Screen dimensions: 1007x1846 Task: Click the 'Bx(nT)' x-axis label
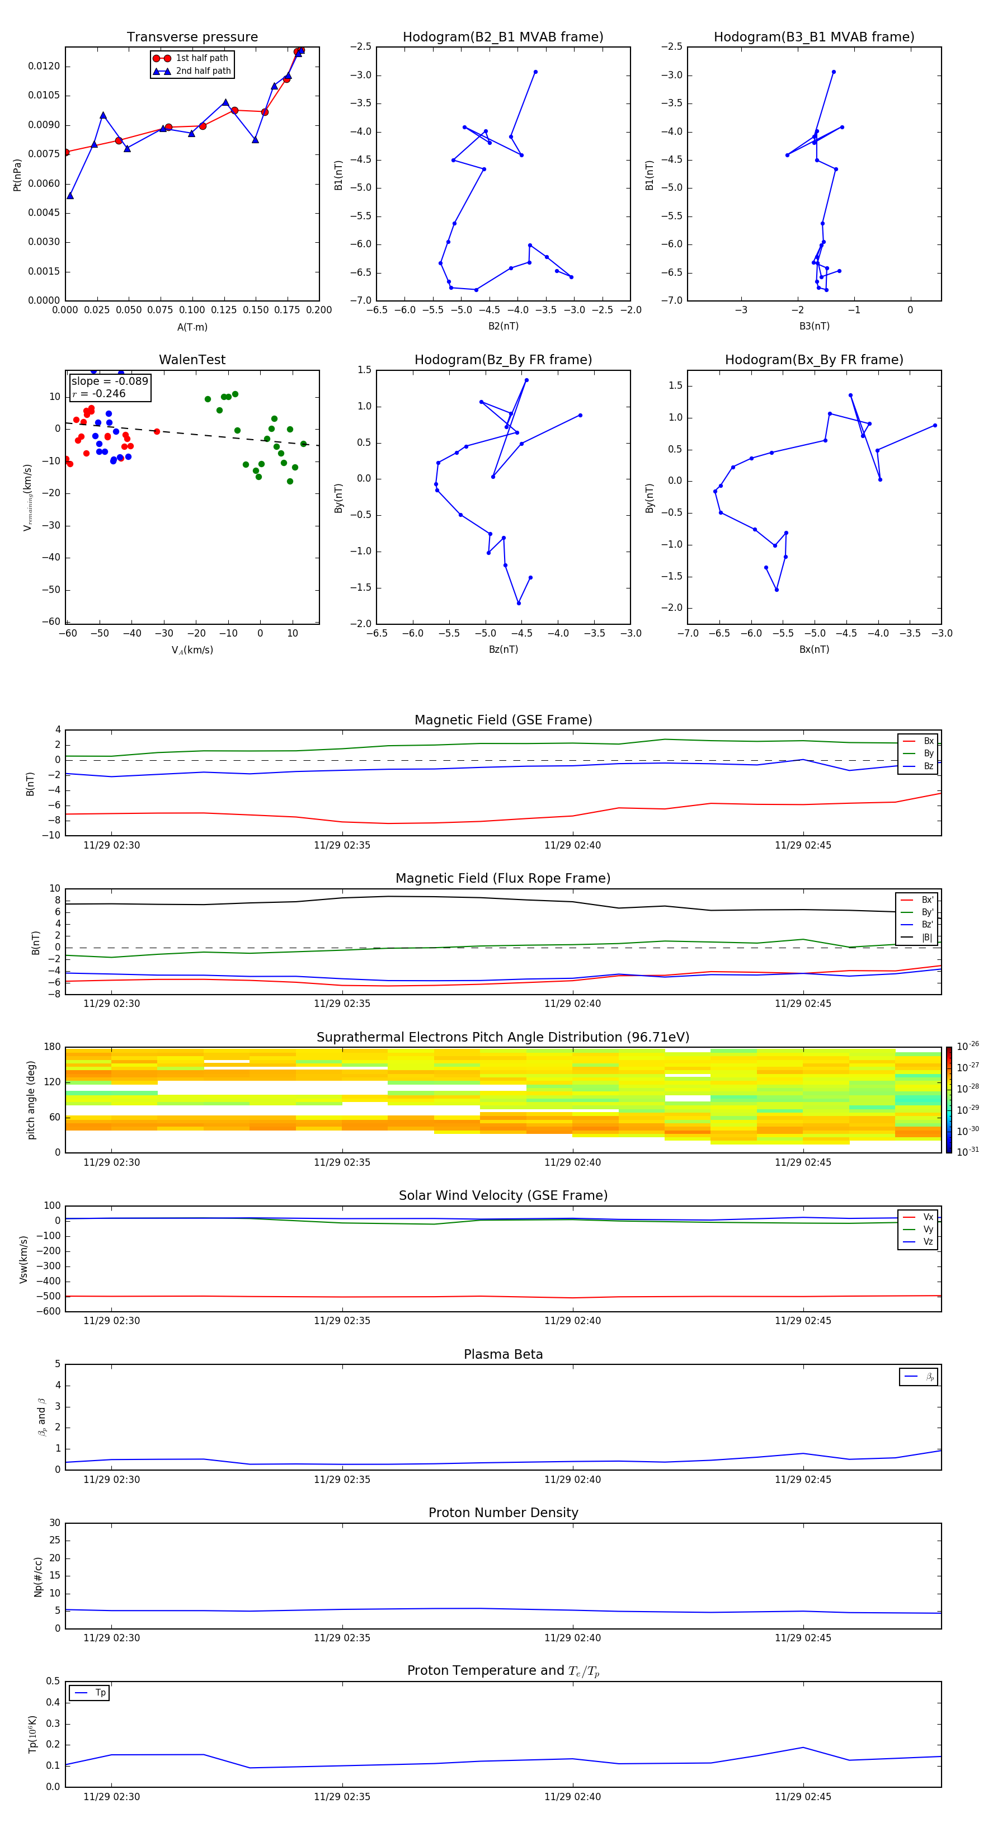[814, 649]
